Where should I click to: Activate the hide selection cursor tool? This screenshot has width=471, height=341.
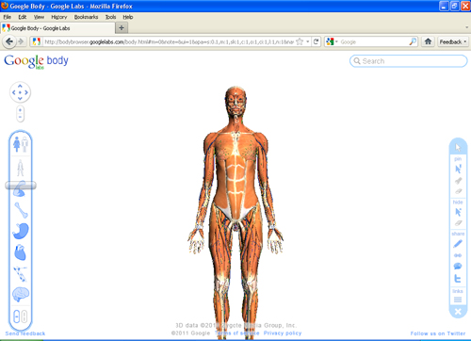click(458, 212)
